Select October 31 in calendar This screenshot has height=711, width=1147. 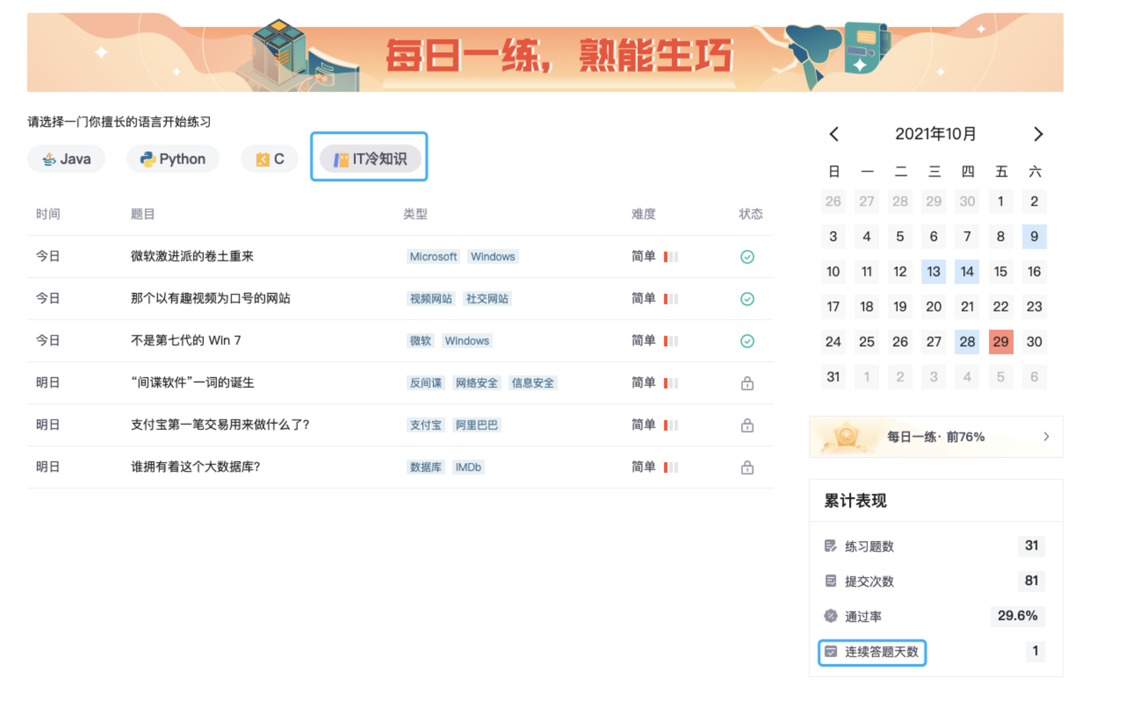coord(833,377)
